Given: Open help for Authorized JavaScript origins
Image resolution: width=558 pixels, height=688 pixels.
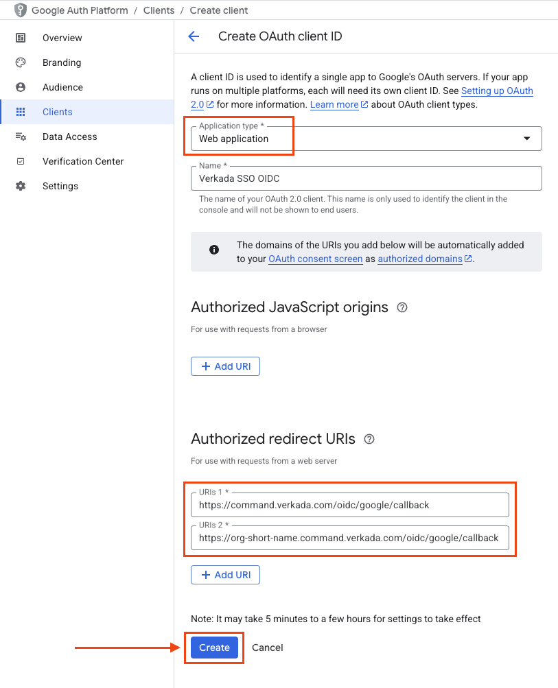Looking at the screenshot, I should (x=402, y=307).
